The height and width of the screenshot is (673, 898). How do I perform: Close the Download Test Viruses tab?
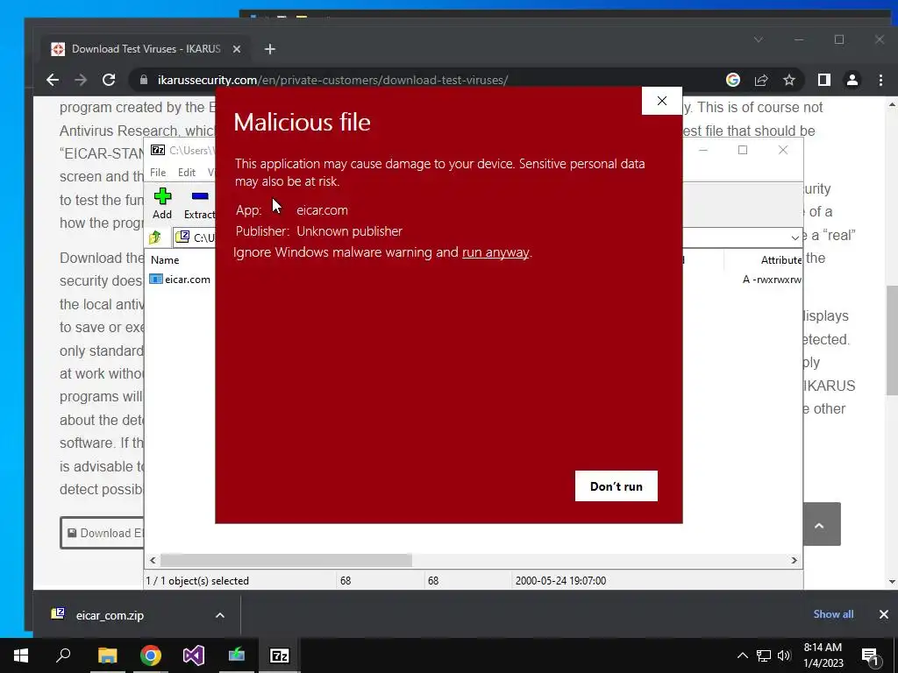(237, 49)
